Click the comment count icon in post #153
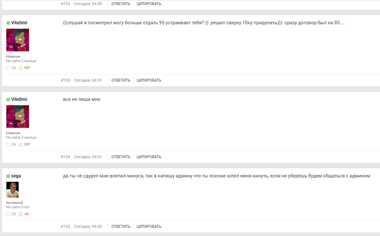Screen dimensions: 380x236 point(9,68)
